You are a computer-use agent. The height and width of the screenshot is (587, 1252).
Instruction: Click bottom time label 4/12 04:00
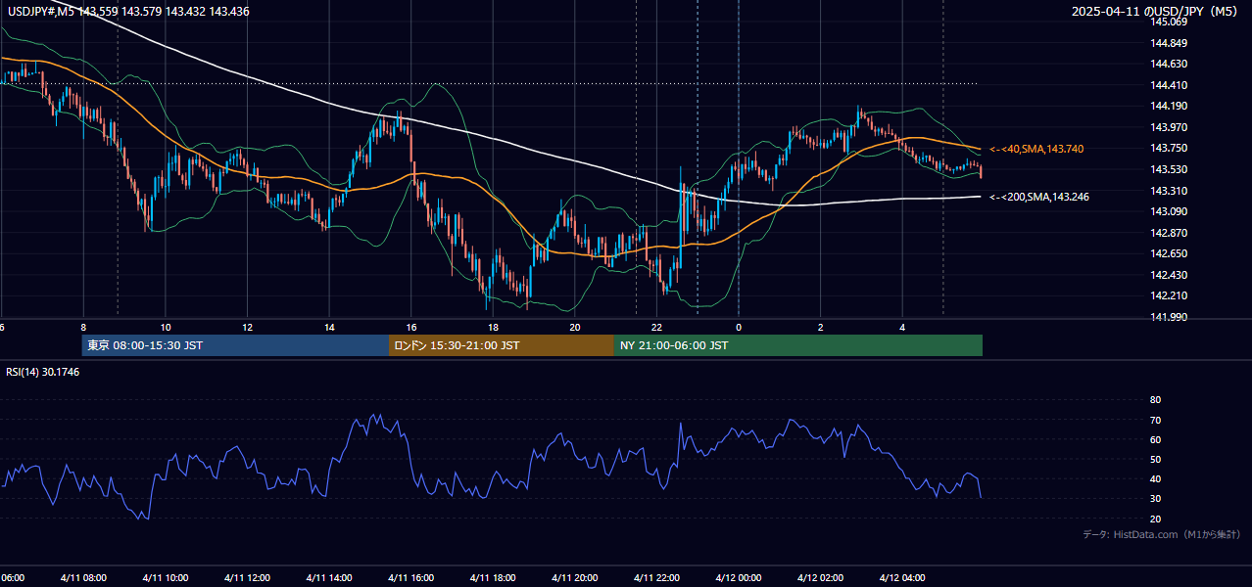[x=901, y=577]
